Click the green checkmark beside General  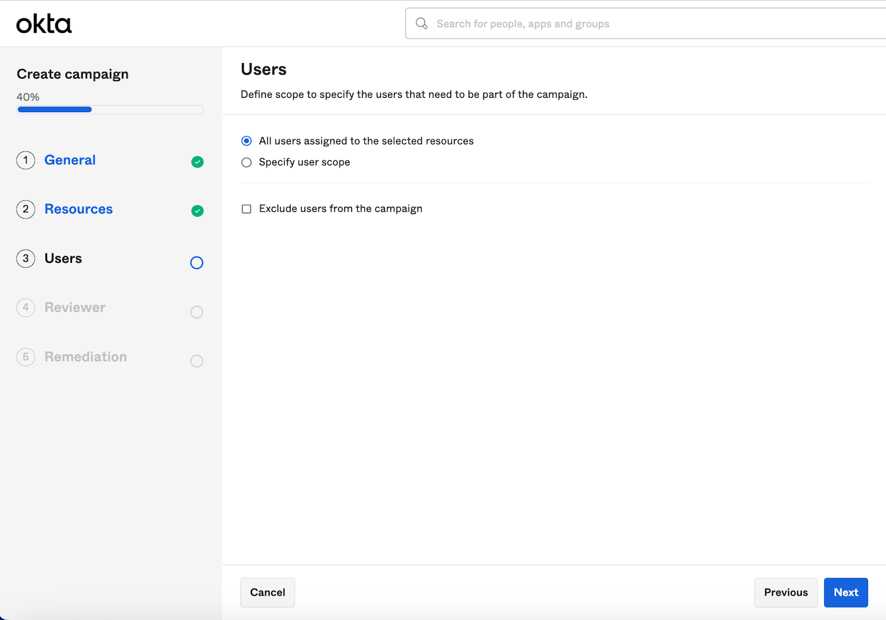coord(197,162)
